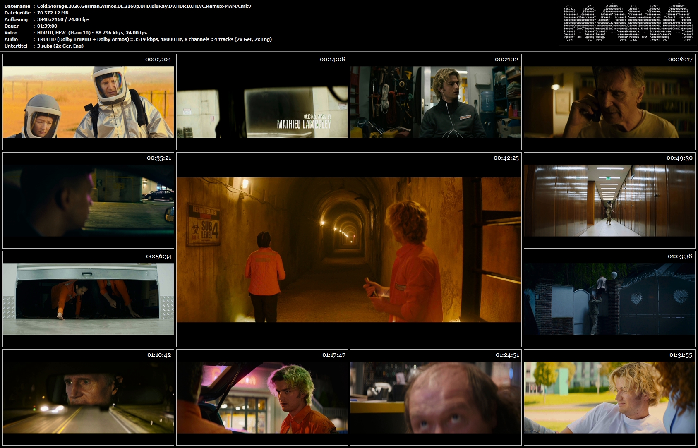This screenshot has width=698, height=448.
Task: Open the thumbnail timestamped 00:49:30
Action: 609,200
